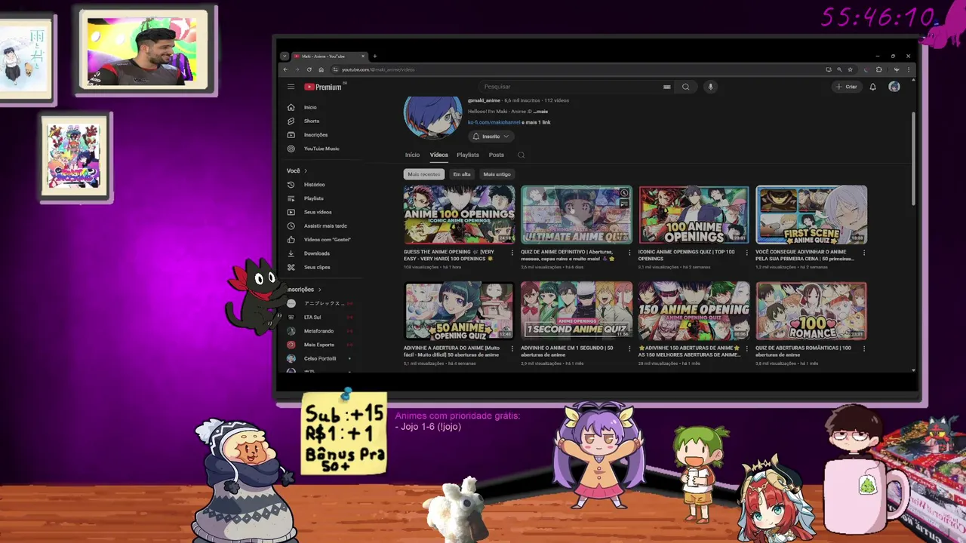Click the address bar URL

coord(378,69)
